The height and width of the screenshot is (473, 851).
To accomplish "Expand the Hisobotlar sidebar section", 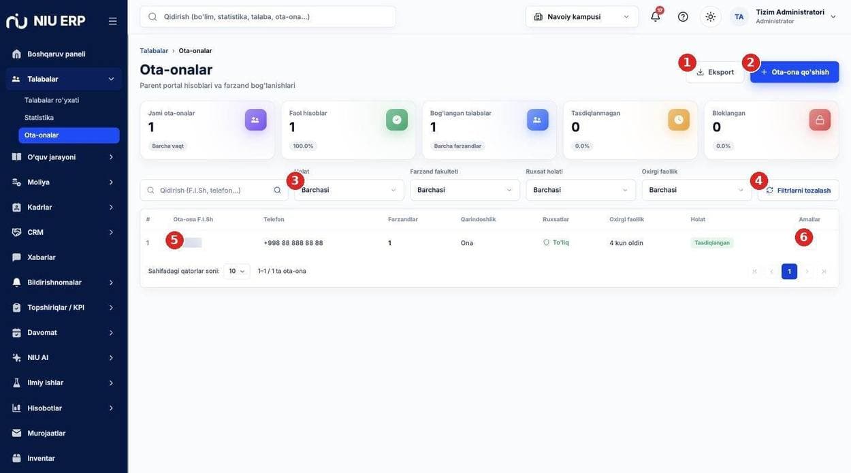I will (x=64, y=408).
